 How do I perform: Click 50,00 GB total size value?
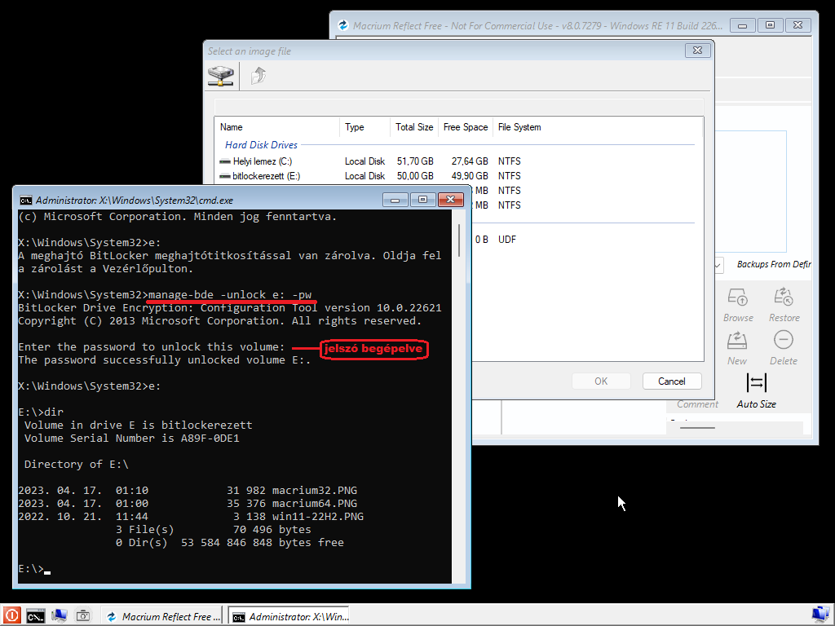click(x=415, y=176)
